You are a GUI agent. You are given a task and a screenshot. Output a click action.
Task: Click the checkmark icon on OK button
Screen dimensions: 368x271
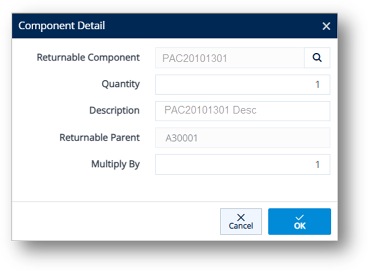[299, 217]
